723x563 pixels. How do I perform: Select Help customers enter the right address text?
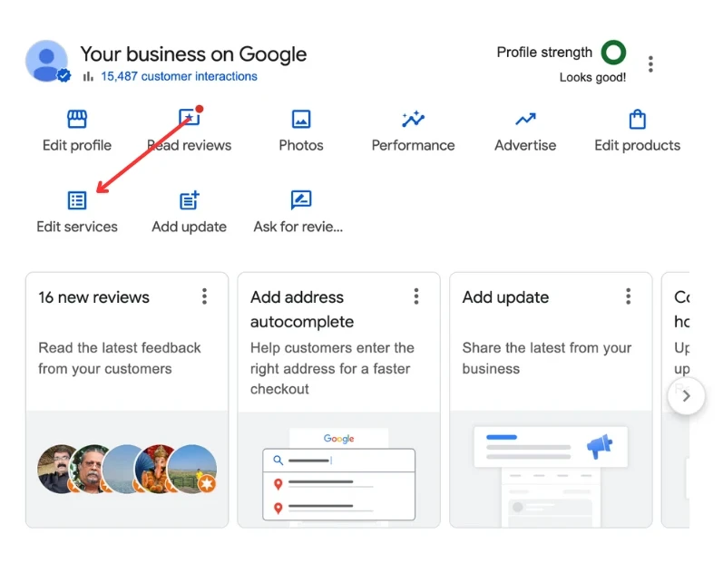tap(332, 368)
